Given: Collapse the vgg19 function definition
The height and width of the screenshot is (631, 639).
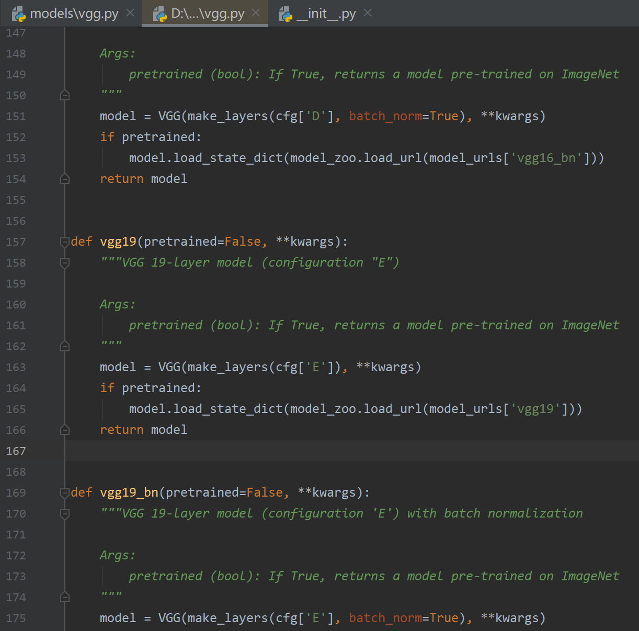Looking at the screenshot, I should 64,242.
